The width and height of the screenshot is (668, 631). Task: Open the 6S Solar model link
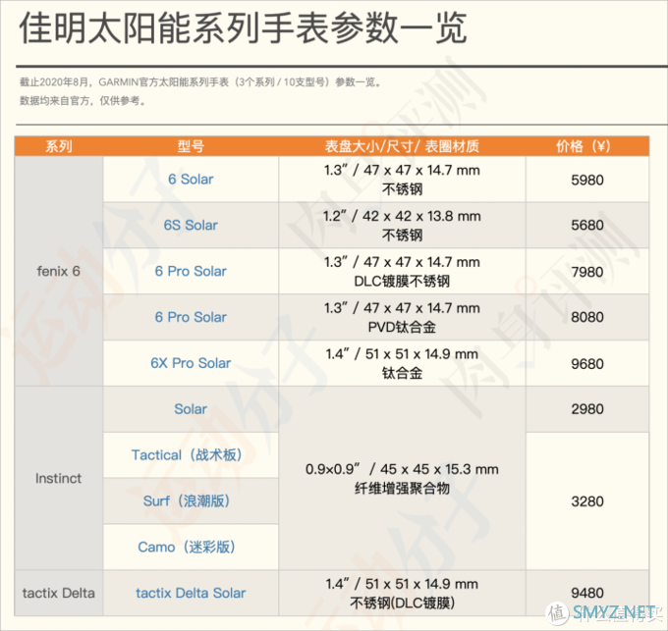(x=191, y=225)
